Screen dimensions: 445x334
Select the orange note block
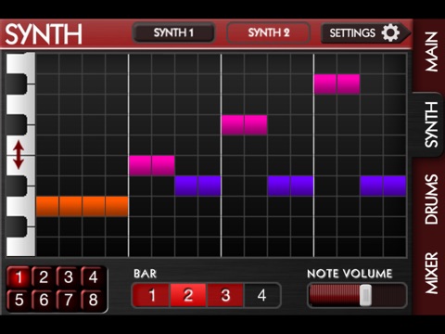tap(82, 206)
